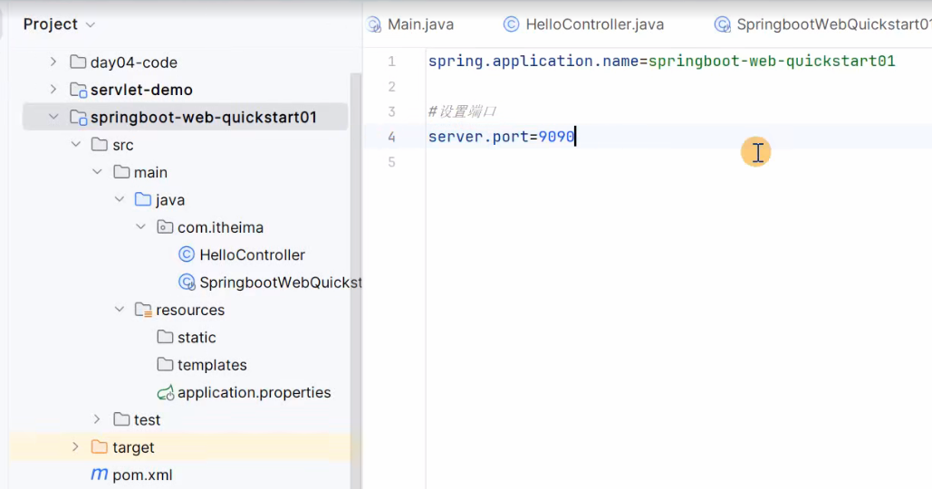Click the SpringbootWebQuickstart01 tab icon
Viewport: 932px width, 489px height.
pyautogui.click(x=722, y=24)
